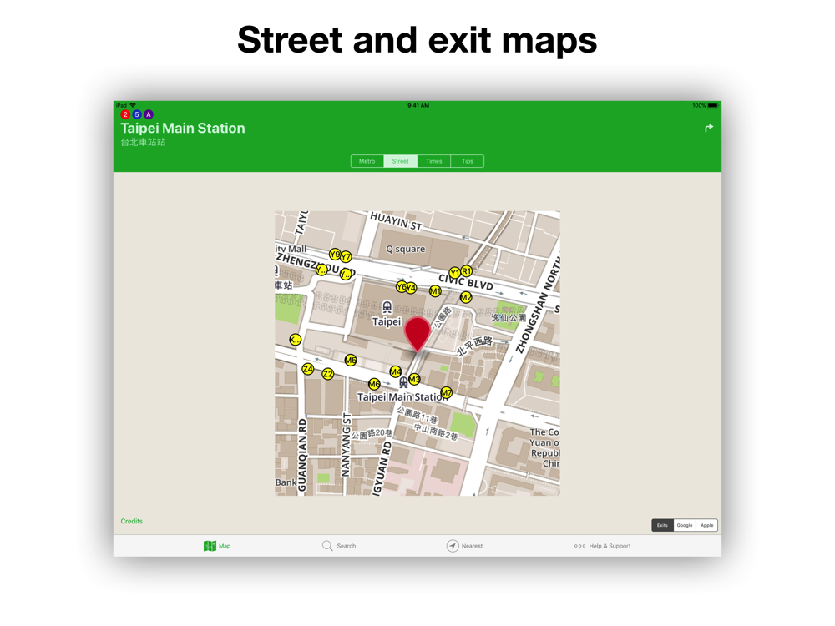Viewport: 835px width, 626px height.
Task: Tap the purple line A badge
Action: [x=149, y=114]
